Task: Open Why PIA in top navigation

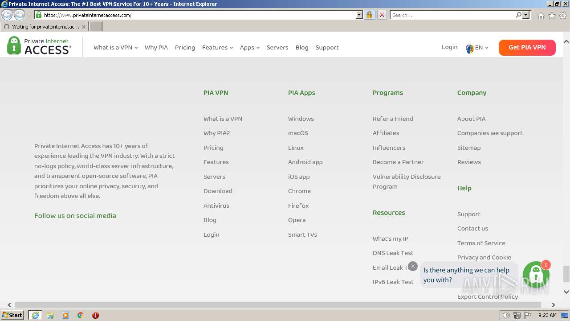Action: [x=156, y=47]
